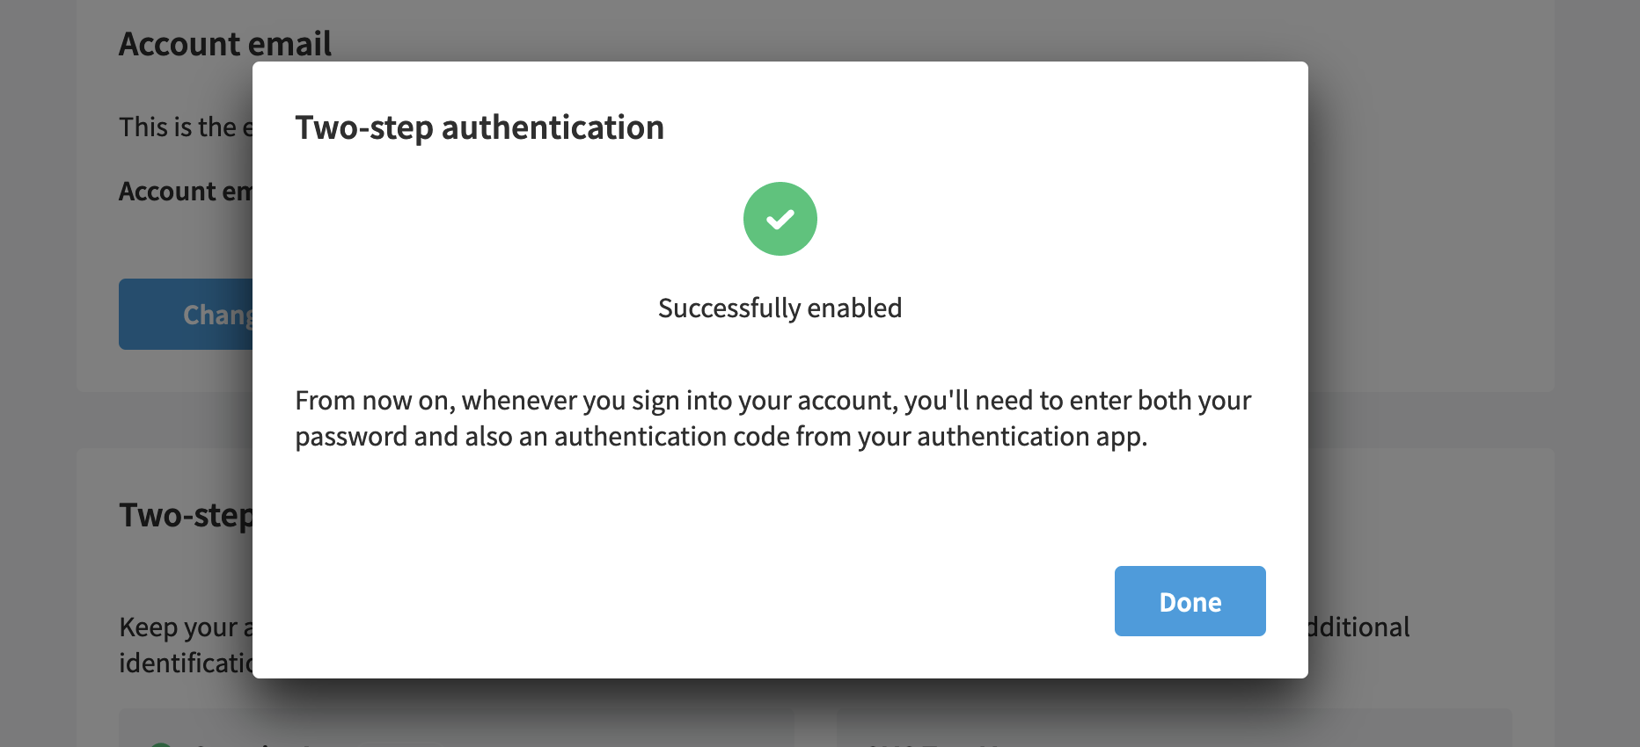Click the dimmed option card at bottom right
Screen dimensions: 1640x747
(x=1174, y=729)
